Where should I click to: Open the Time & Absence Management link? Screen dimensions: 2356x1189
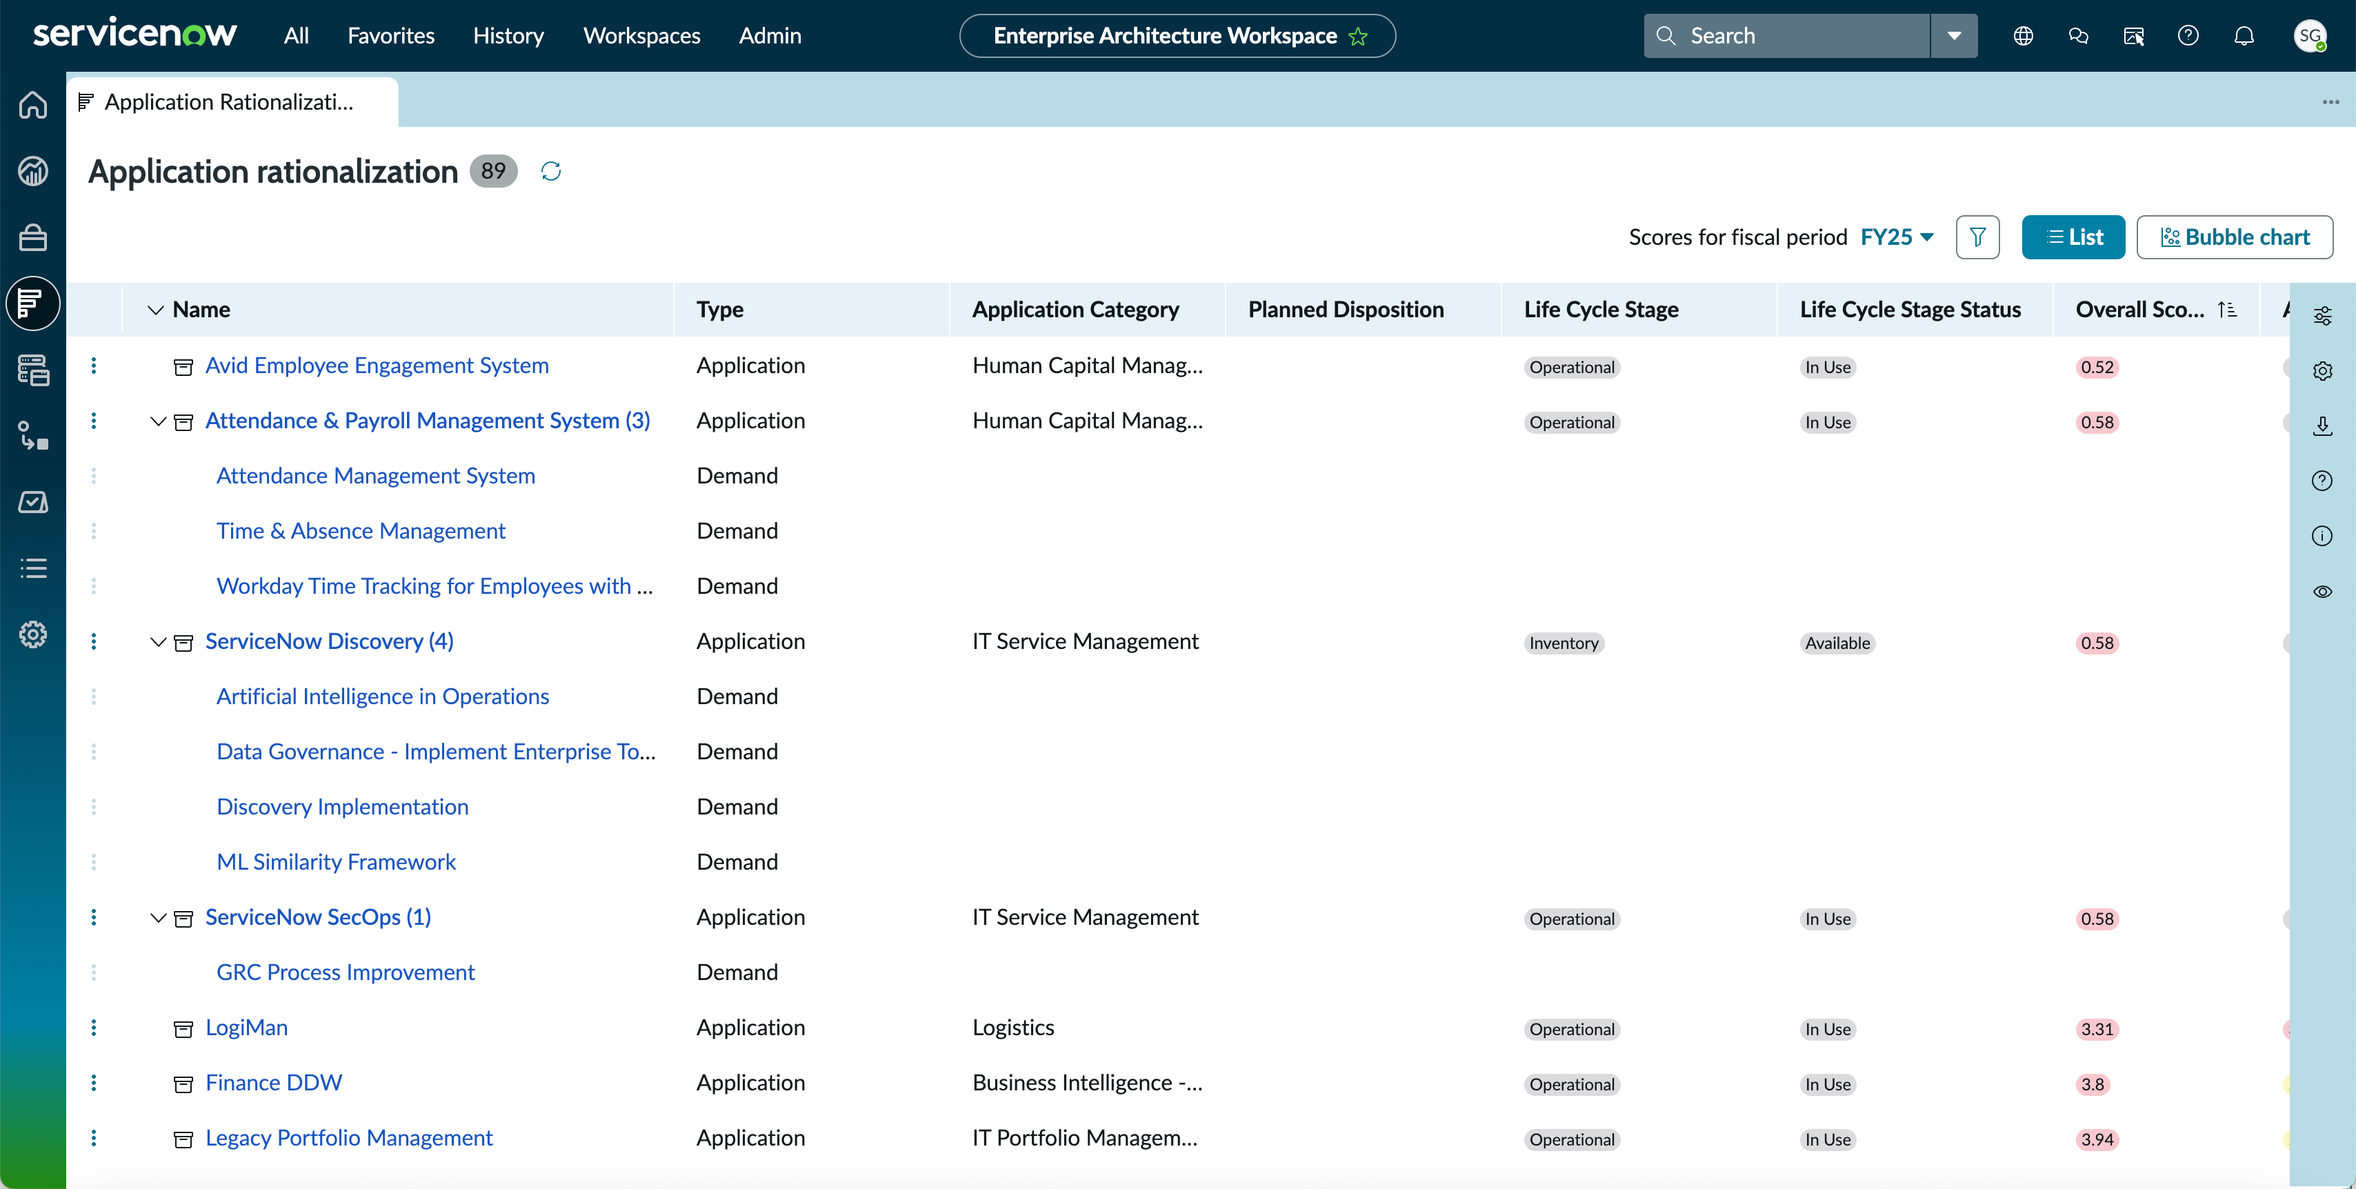click(360, 530)
